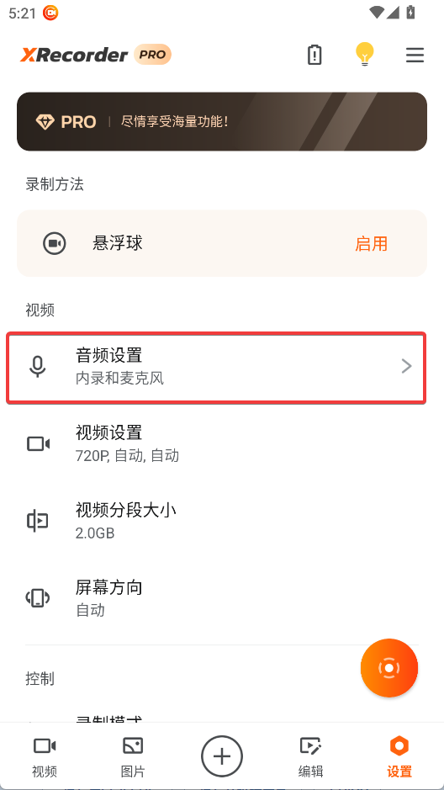Select the 设置 bottom tab
The height and width of the screenshot is (790, 444).
tap(399, 756)
